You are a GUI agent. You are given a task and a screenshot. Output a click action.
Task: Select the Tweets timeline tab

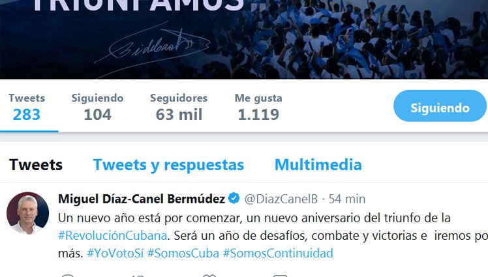[x=36, y=165]
